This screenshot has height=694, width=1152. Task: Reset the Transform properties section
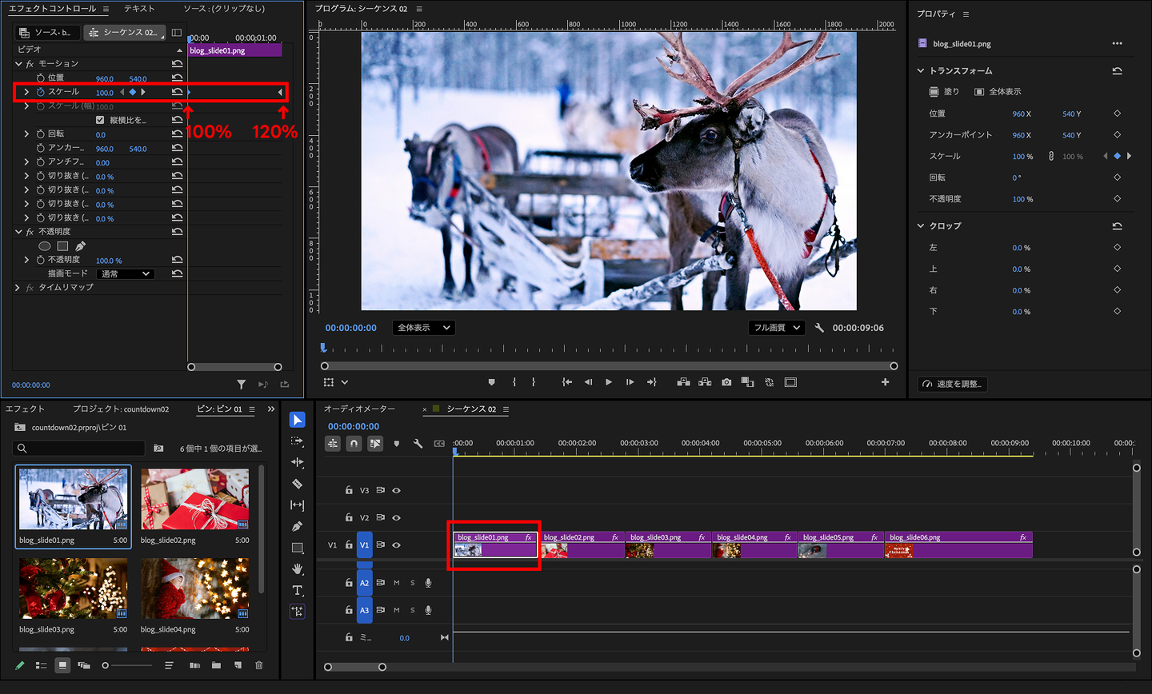[1117, 70]
